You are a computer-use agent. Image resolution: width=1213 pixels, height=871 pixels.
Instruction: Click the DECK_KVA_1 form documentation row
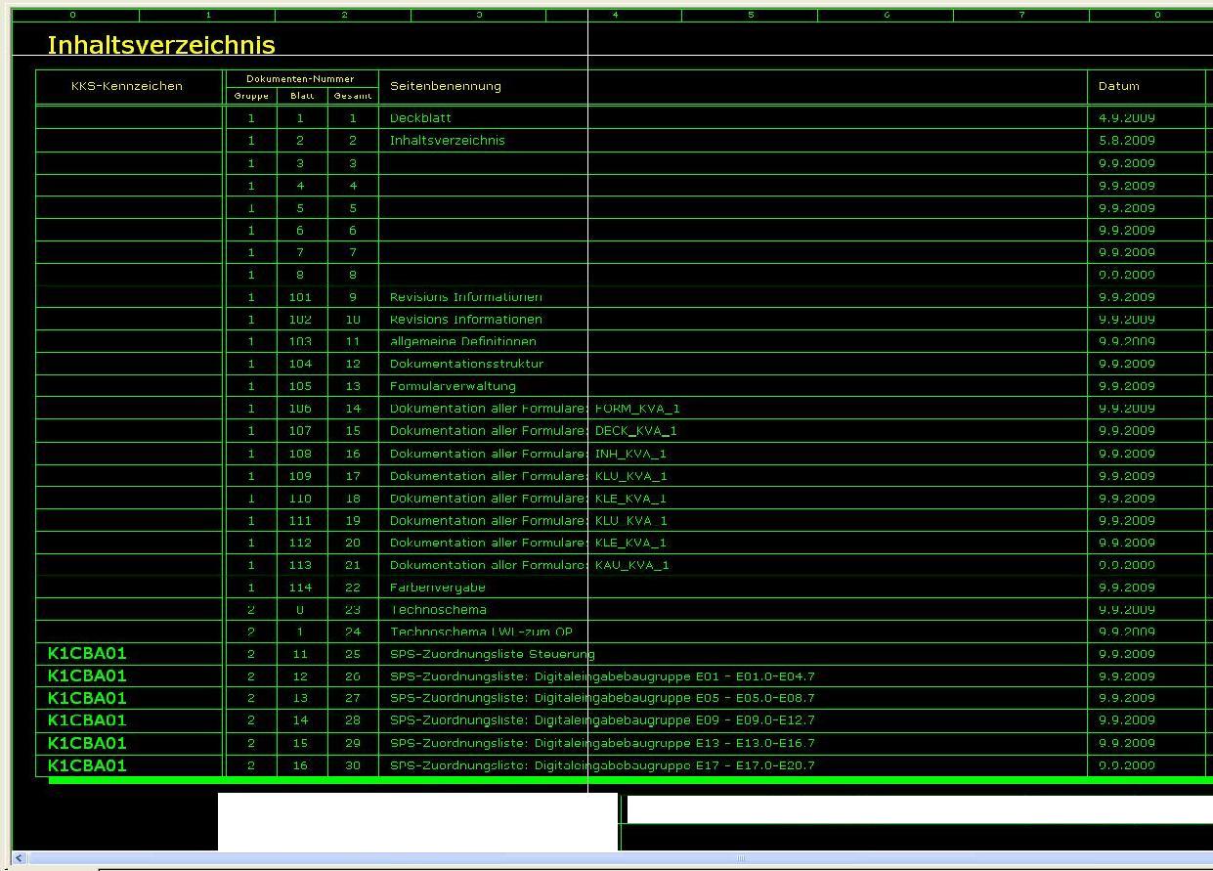(534, 431)
